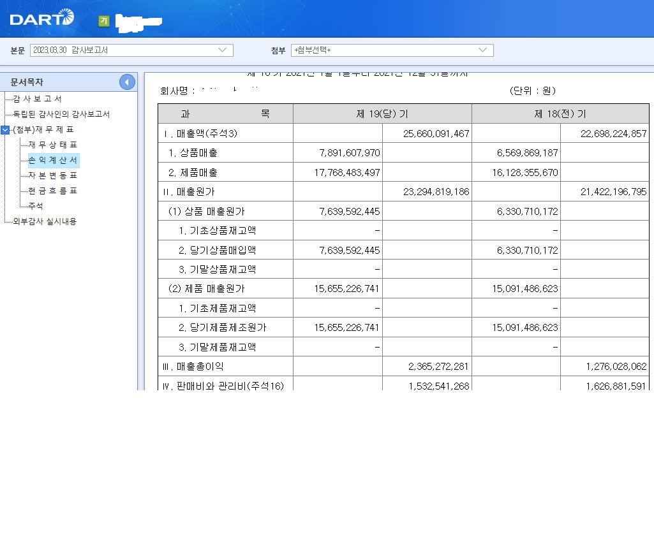Viewport: 654px width, 542px height.
Task: Click the 2. 당기상품매입액 row label
Action: tap(218, 250)
